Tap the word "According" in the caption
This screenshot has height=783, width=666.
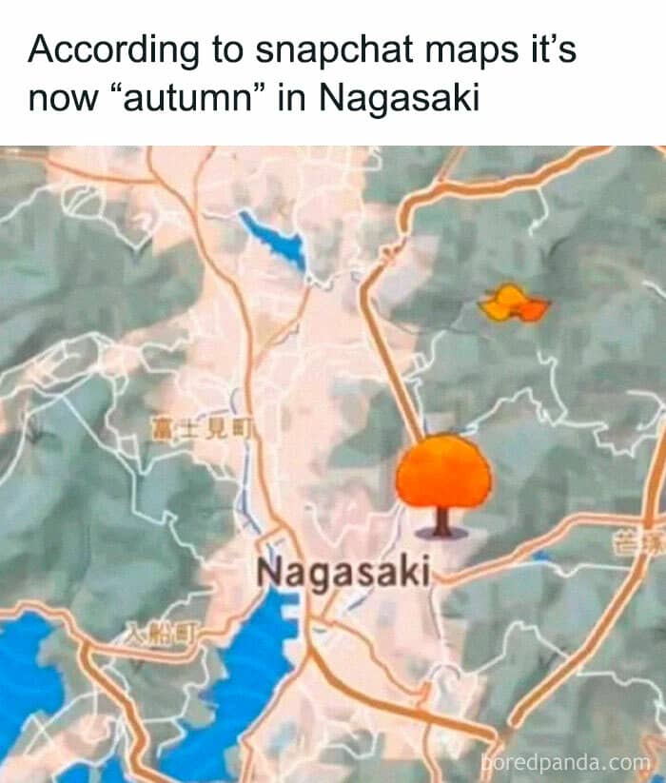[x=114, y=49]
